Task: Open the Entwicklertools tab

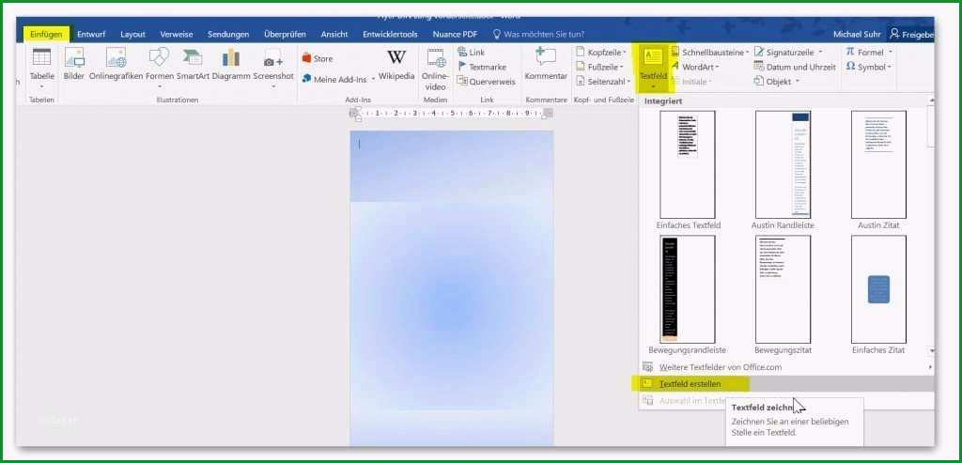Action: coord(390,35)
